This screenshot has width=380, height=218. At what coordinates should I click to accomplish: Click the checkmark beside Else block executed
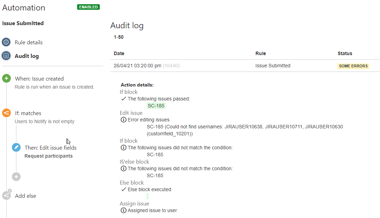tap(124, 189)
